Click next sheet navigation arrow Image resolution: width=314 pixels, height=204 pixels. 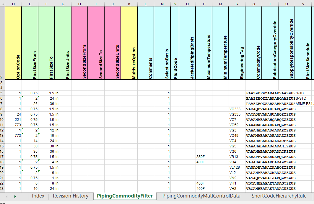pos(15,197)
